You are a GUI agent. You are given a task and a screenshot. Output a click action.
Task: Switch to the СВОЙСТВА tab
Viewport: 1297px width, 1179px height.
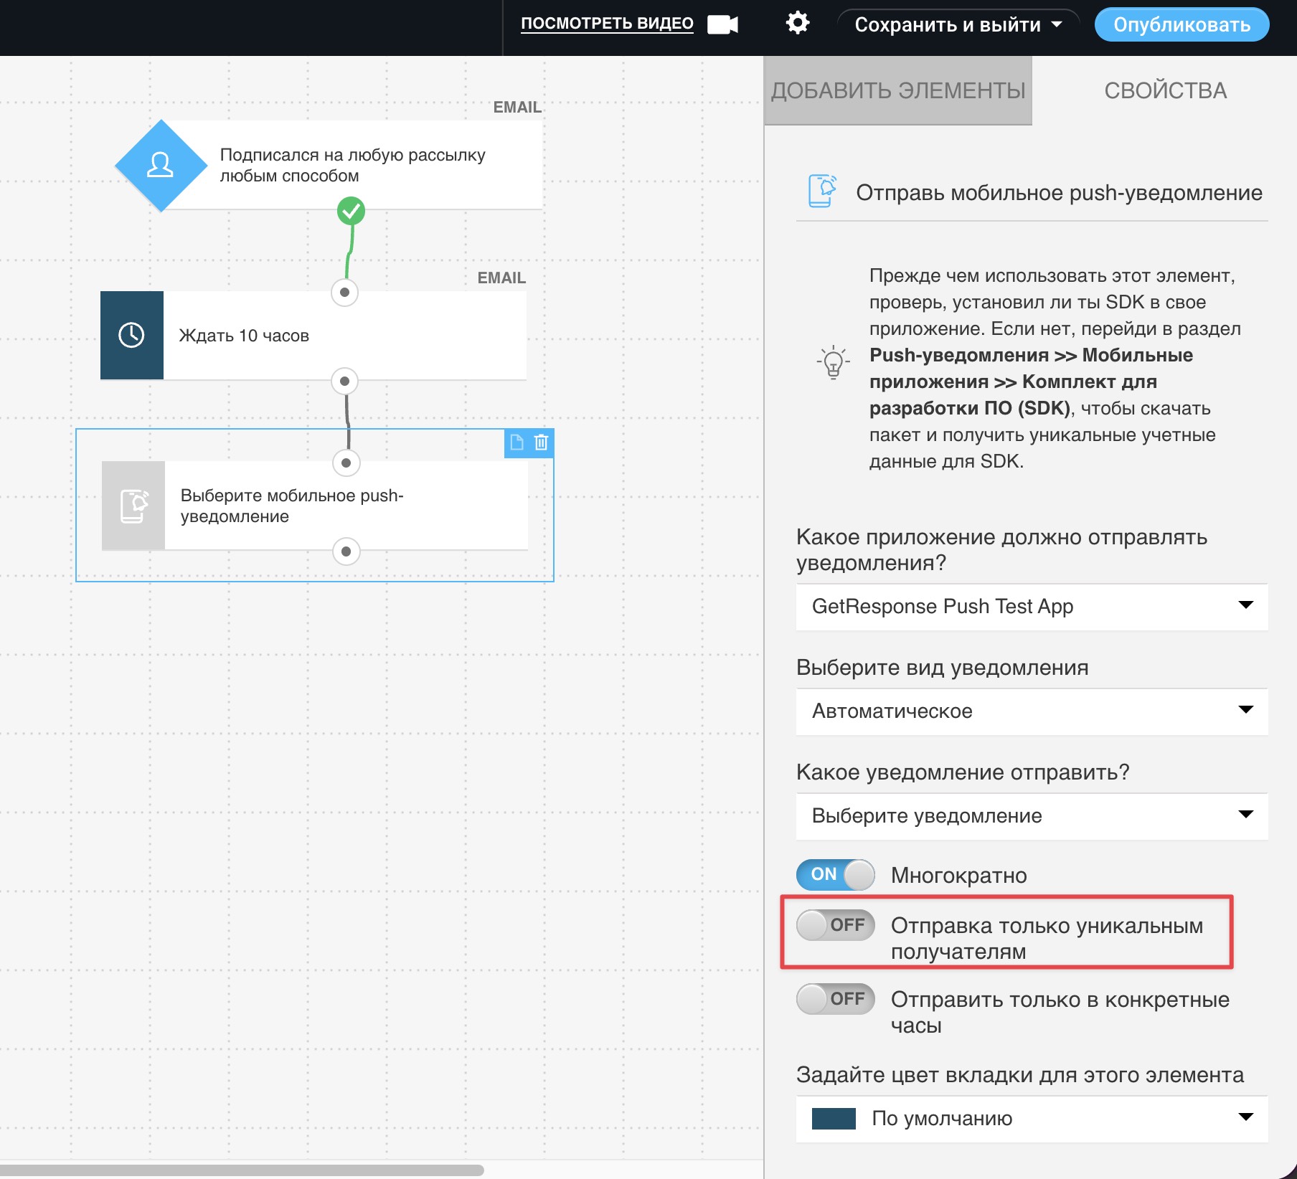click(x=1165, y=90)
